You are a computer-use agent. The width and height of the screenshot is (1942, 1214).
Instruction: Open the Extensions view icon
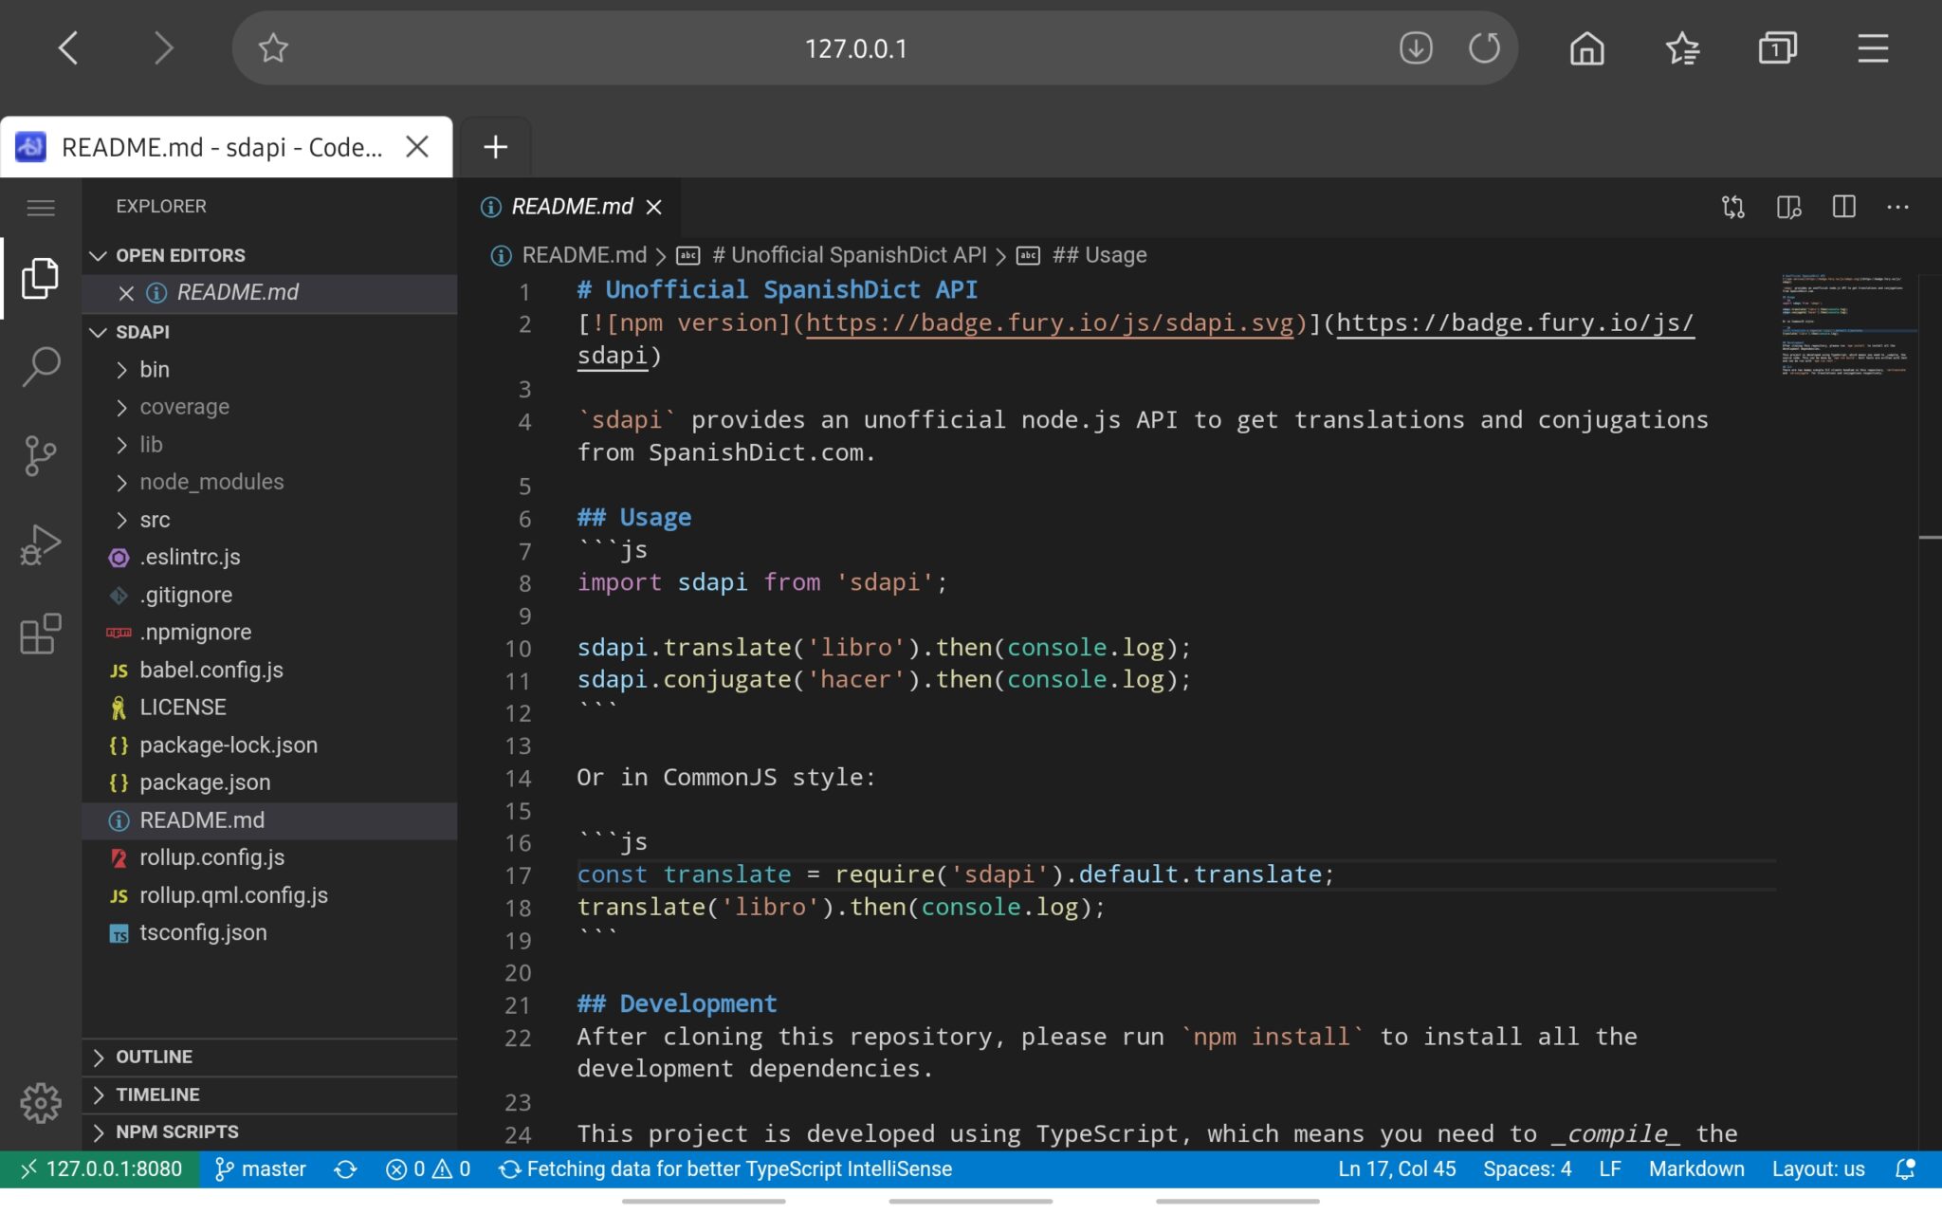pos(41,634)
